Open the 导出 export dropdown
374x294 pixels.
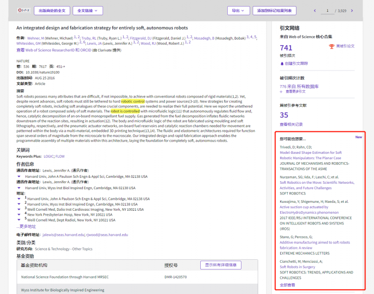point(238,10)
